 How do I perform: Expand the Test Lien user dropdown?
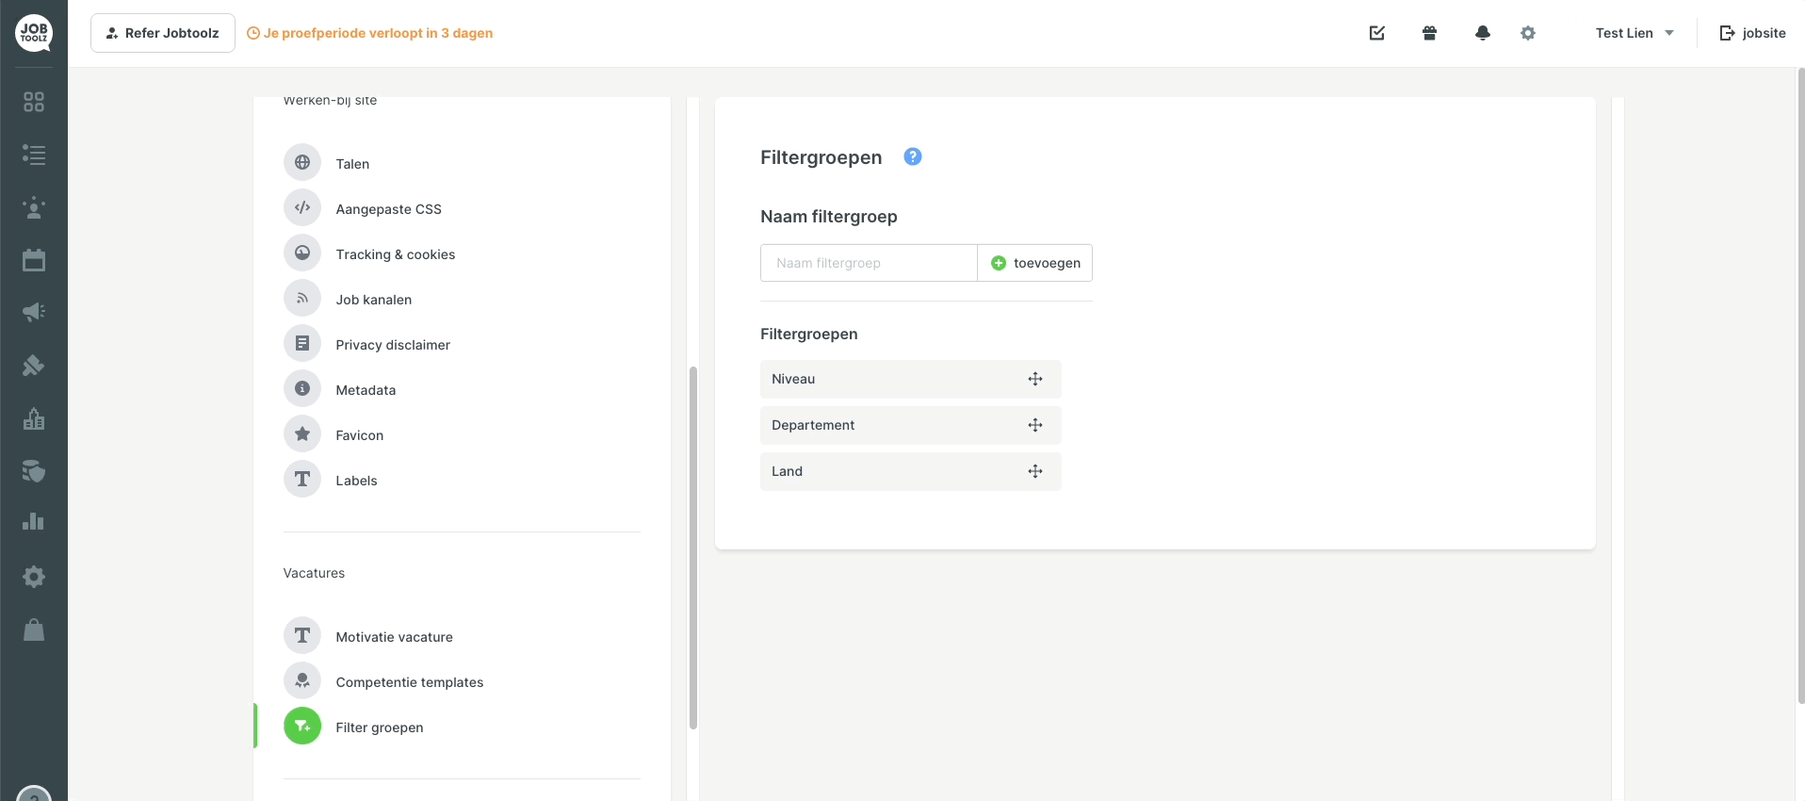pyautogui.click(x=1634, y=33)
